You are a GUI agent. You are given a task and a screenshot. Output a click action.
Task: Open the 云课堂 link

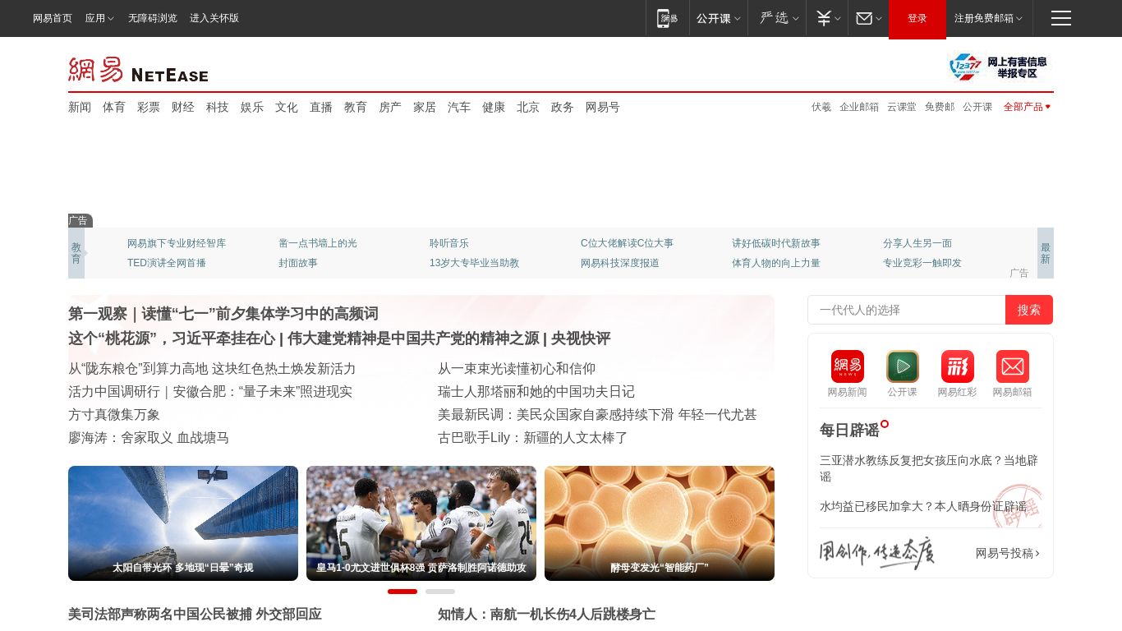[902, 107]
